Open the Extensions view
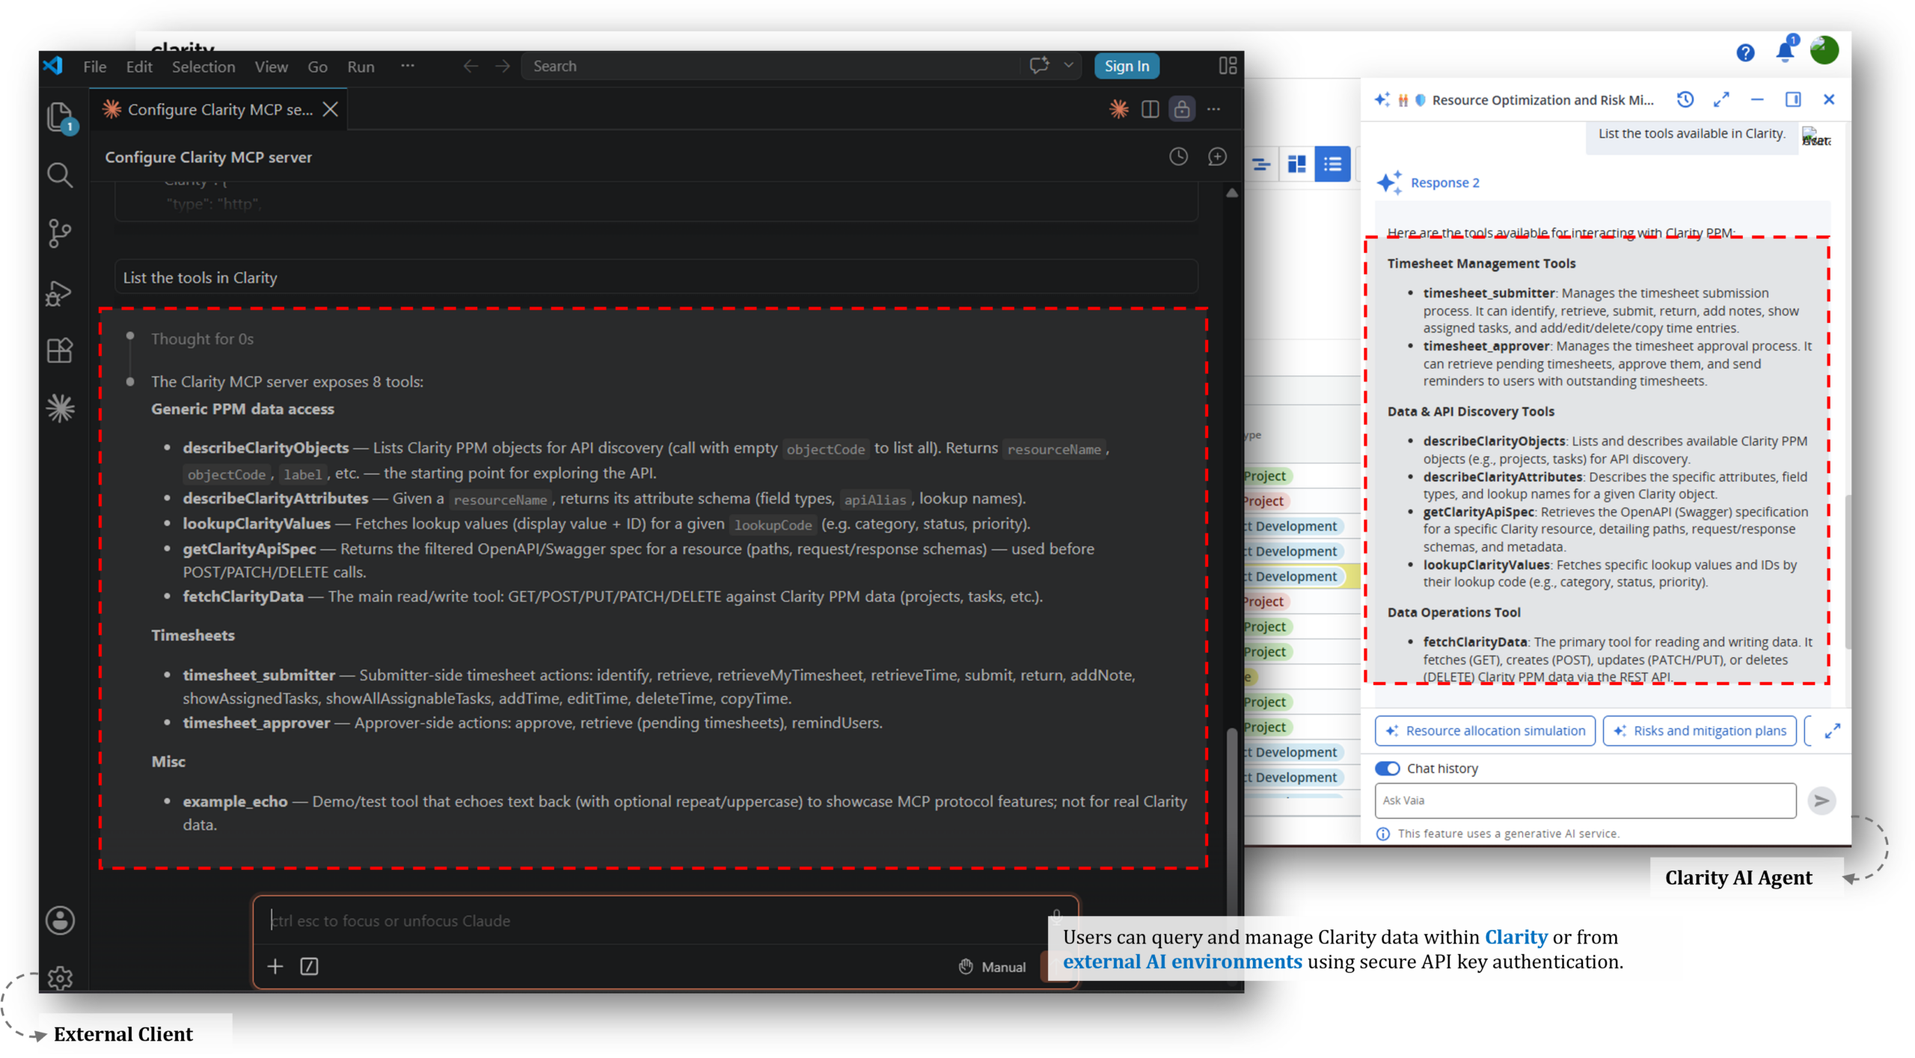 (60, 351)
